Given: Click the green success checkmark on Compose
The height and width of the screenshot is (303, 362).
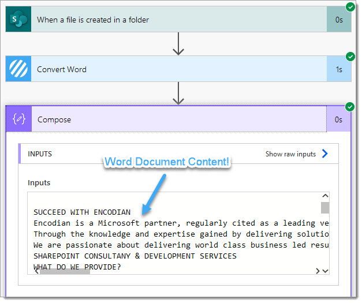Looking at the screenshot, I should coord(350,107).
